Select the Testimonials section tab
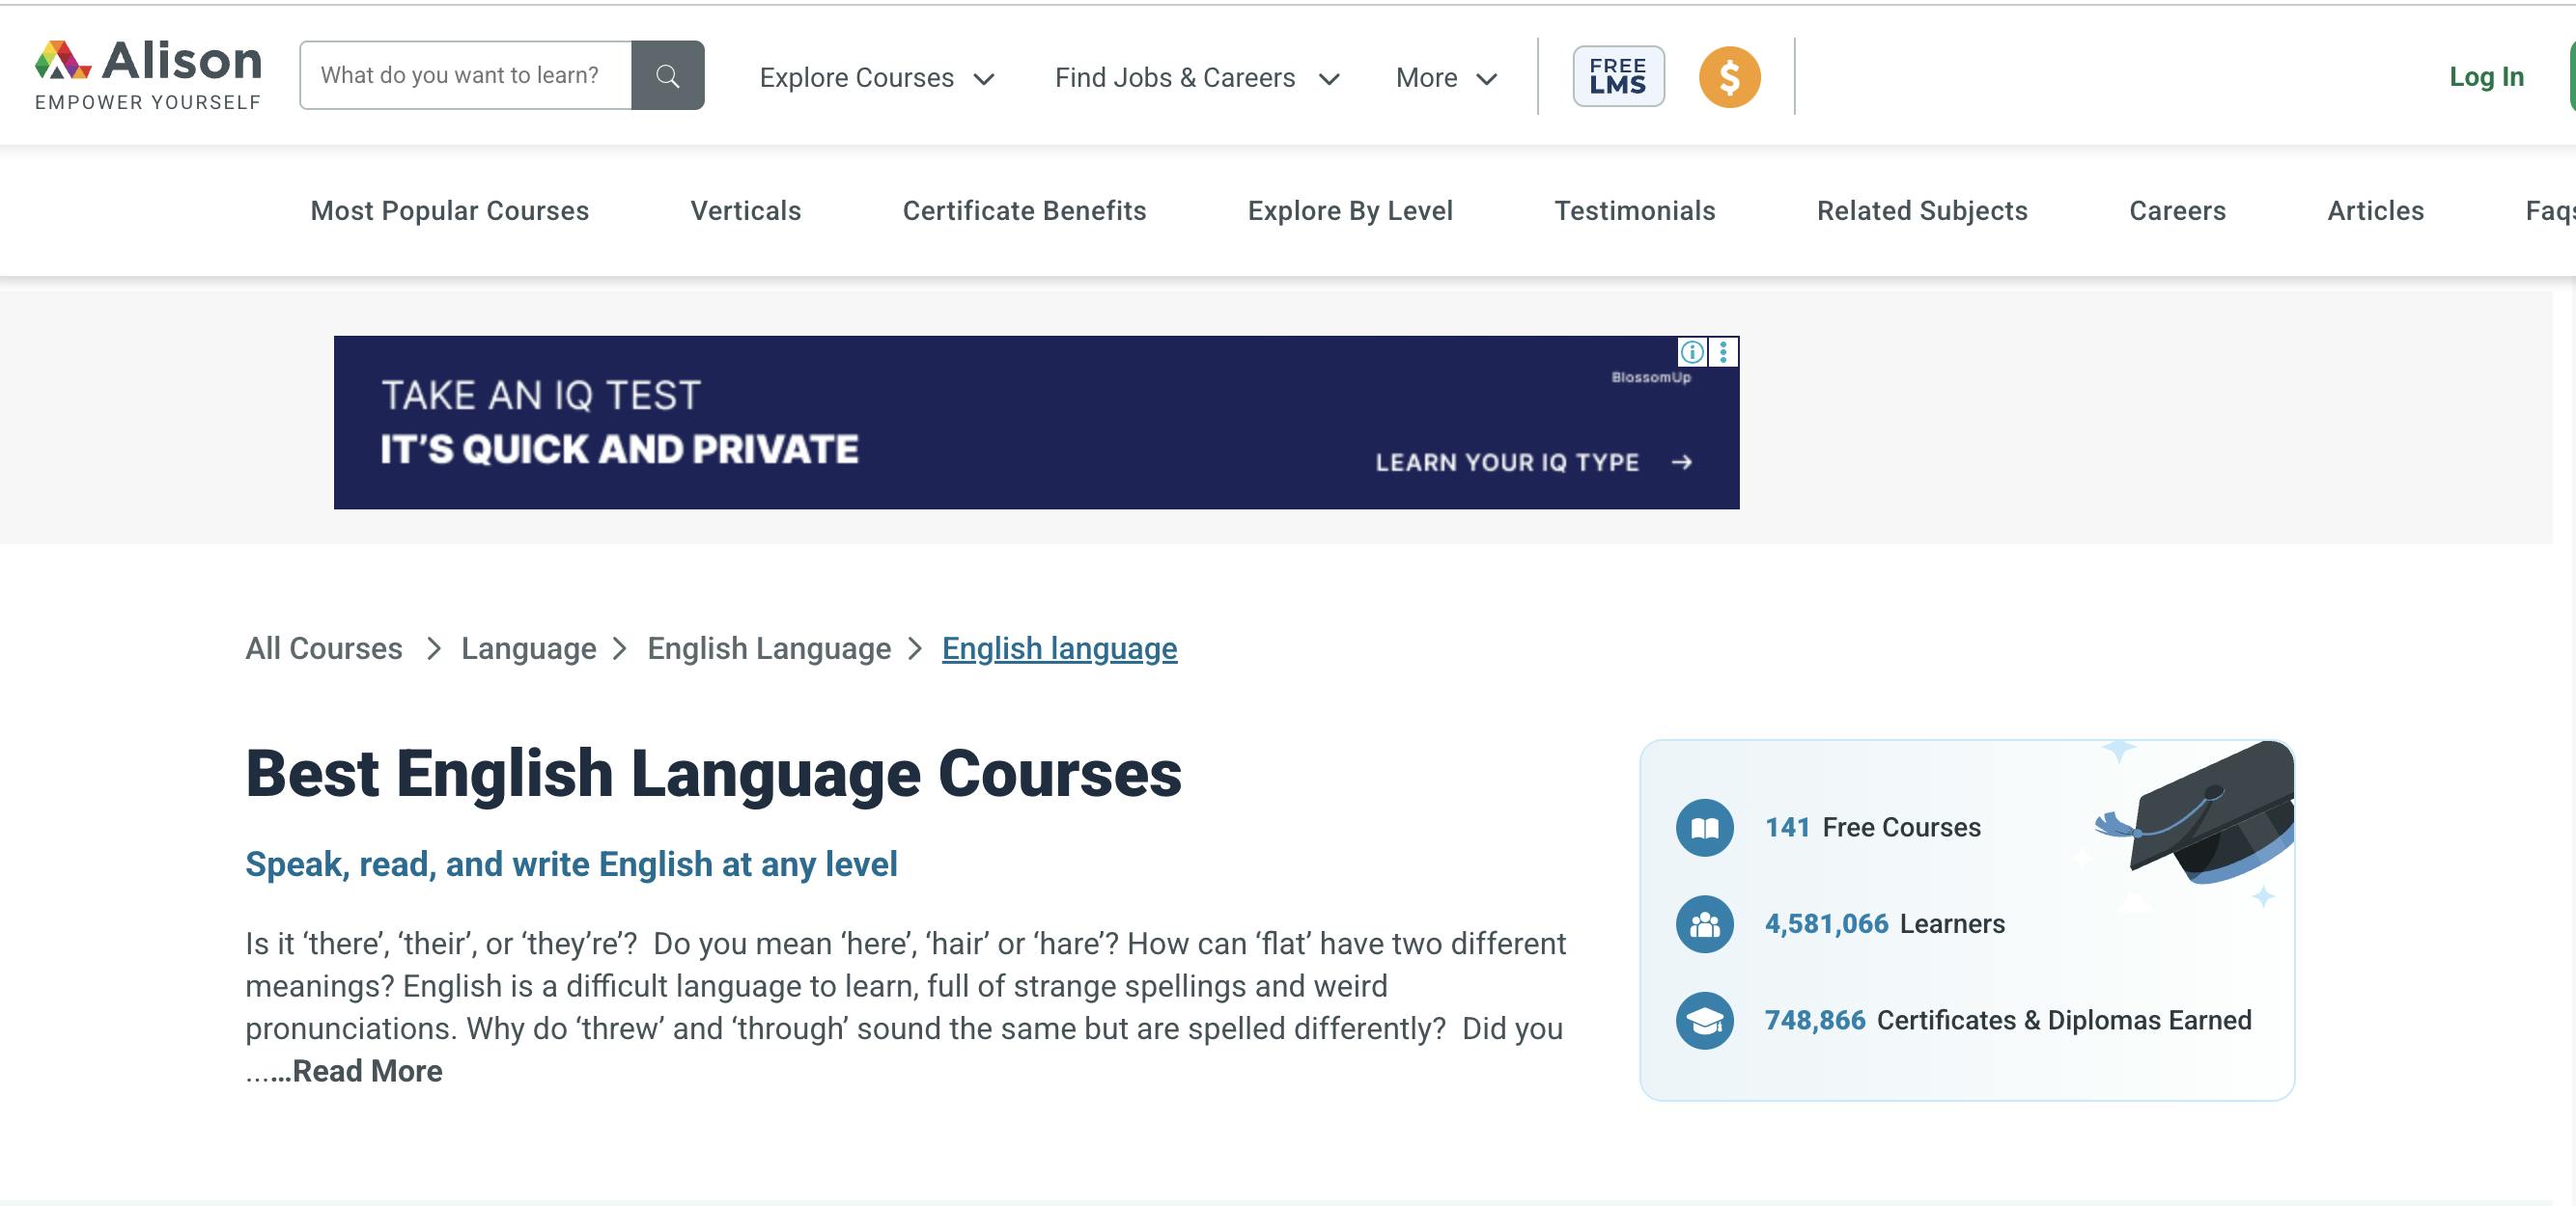 [1634, 211]
